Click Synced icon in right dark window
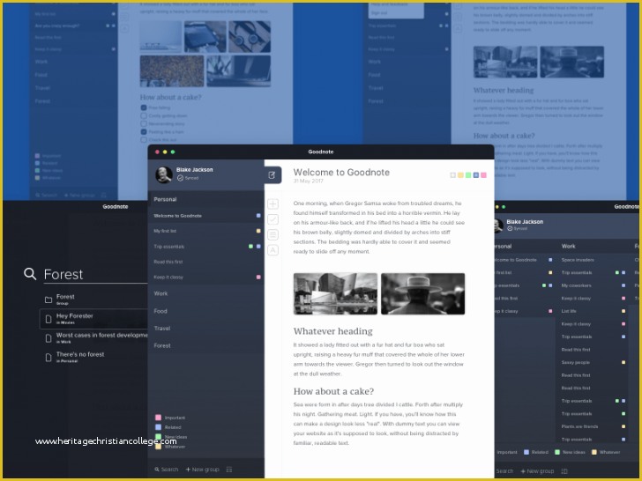Image resolution: width=642 pixels, height=481 pixels. [510, 229]
